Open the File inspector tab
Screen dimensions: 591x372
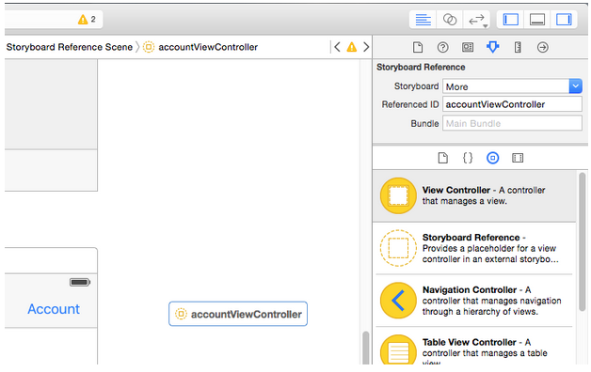point(418,47)
